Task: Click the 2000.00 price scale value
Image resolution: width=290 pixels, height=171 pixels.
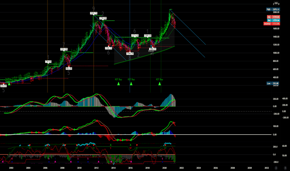Action: pyautogui.click(x=276, y=12)
